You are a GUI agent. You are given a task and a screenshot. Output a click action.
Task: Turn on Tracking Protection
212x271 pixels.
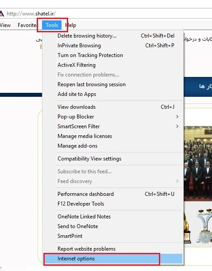pyautogui.click(x=113, y=55)
